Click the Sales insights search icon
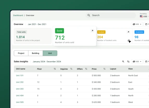 (x=123, y=61)
